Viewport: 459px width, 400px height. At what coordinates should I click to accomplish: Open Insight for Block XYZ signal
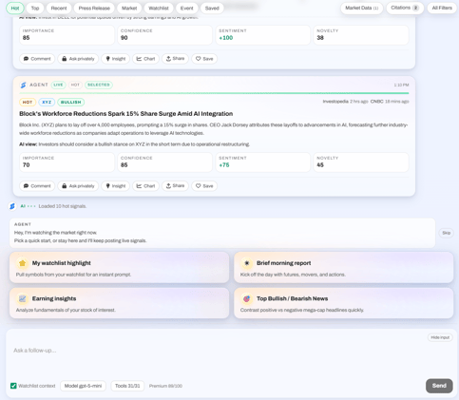click(116, 186)
